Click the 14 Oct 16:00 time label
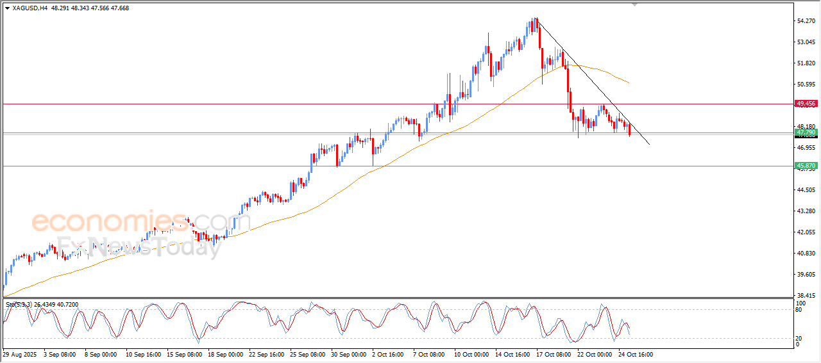 pos(513,353)
